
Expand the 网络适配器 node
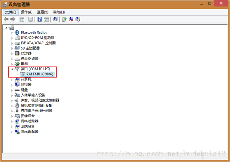[12, 122]
